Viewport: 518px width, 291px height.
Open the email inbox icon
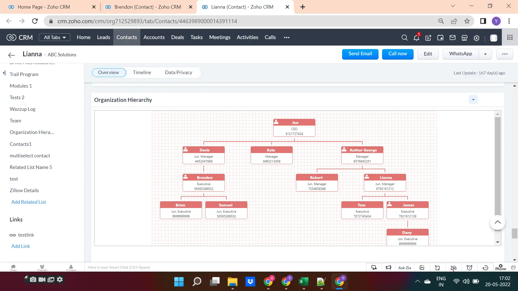[x=452, y=38]
